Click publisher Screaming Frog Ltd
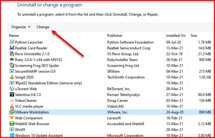 pos(123,66)
